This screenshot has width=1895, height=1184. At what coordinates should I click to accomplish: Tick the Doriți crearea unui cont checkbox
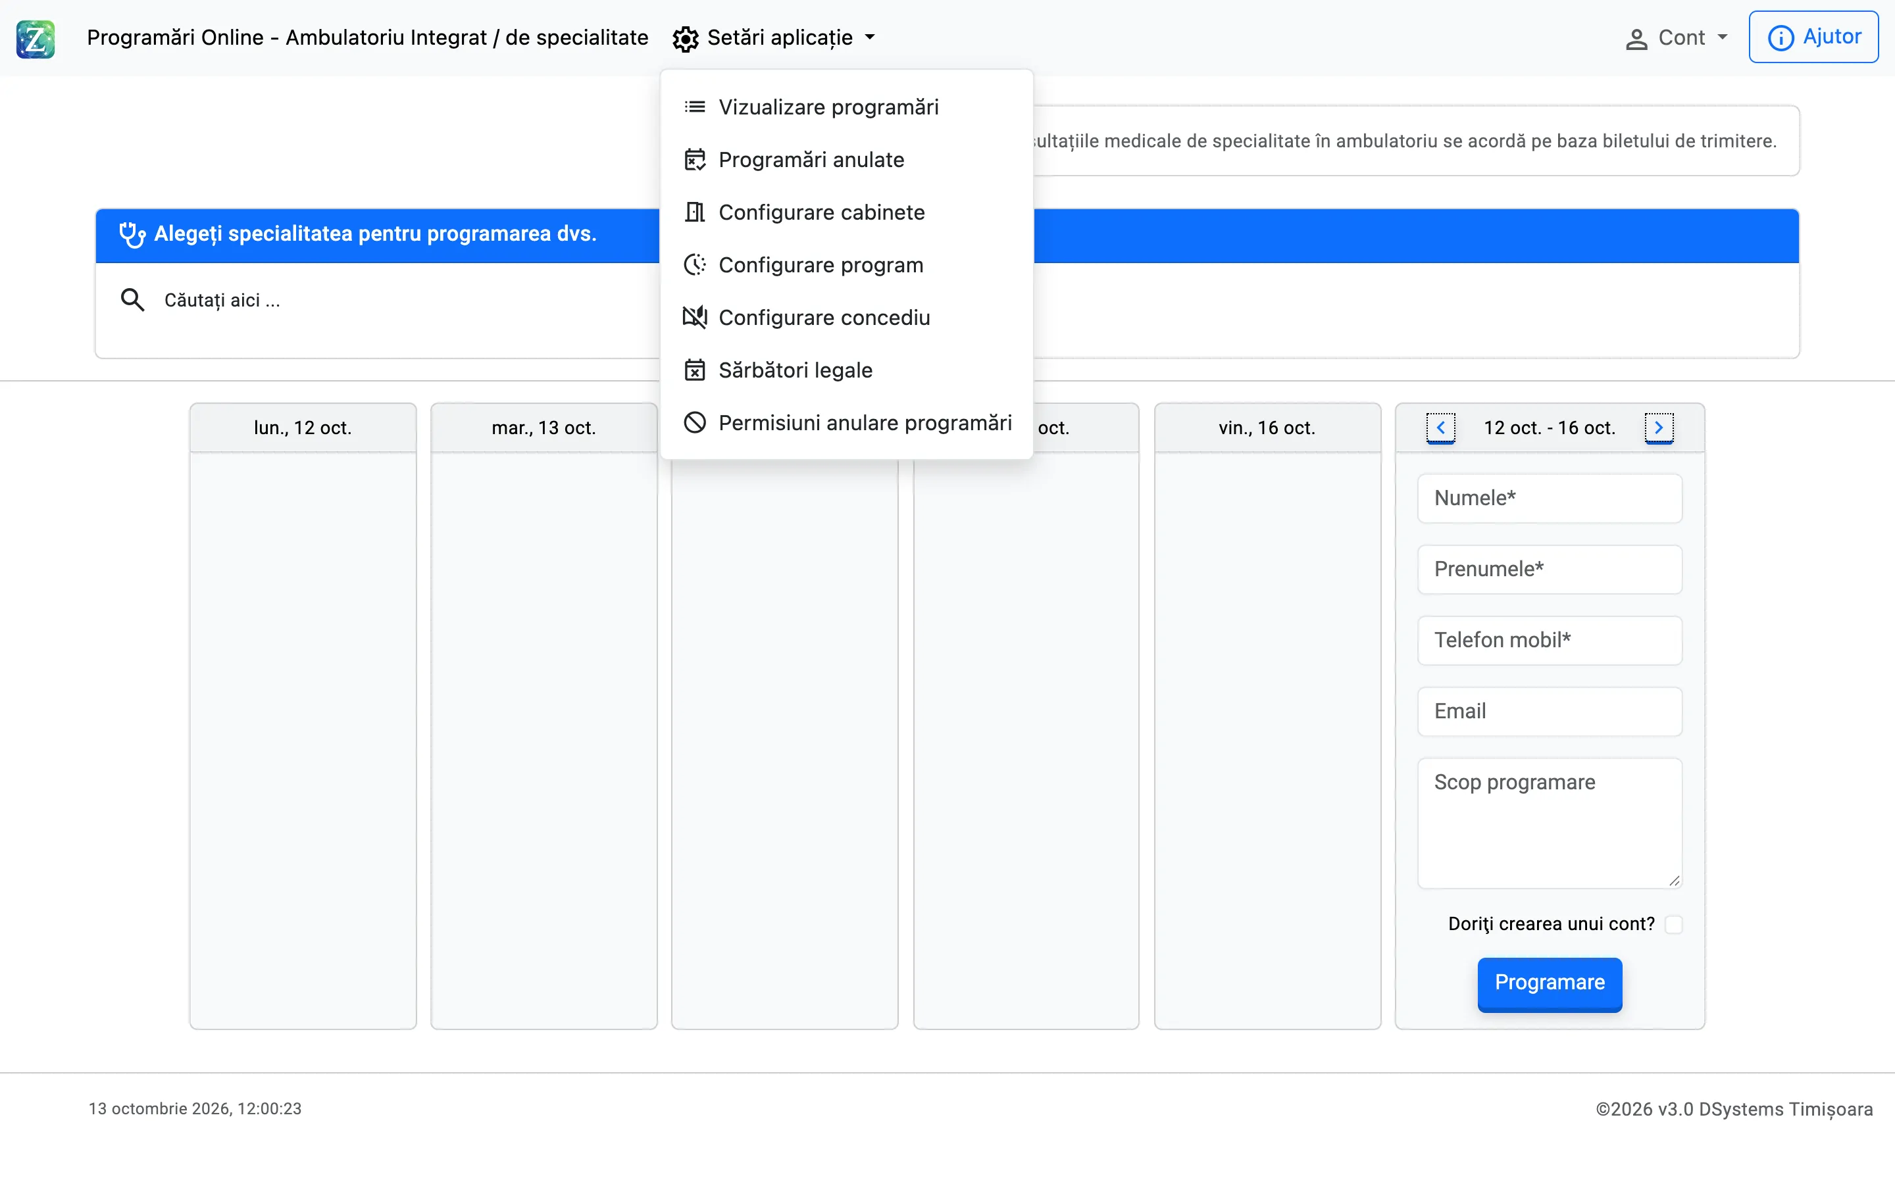[x=1673, y=924]
